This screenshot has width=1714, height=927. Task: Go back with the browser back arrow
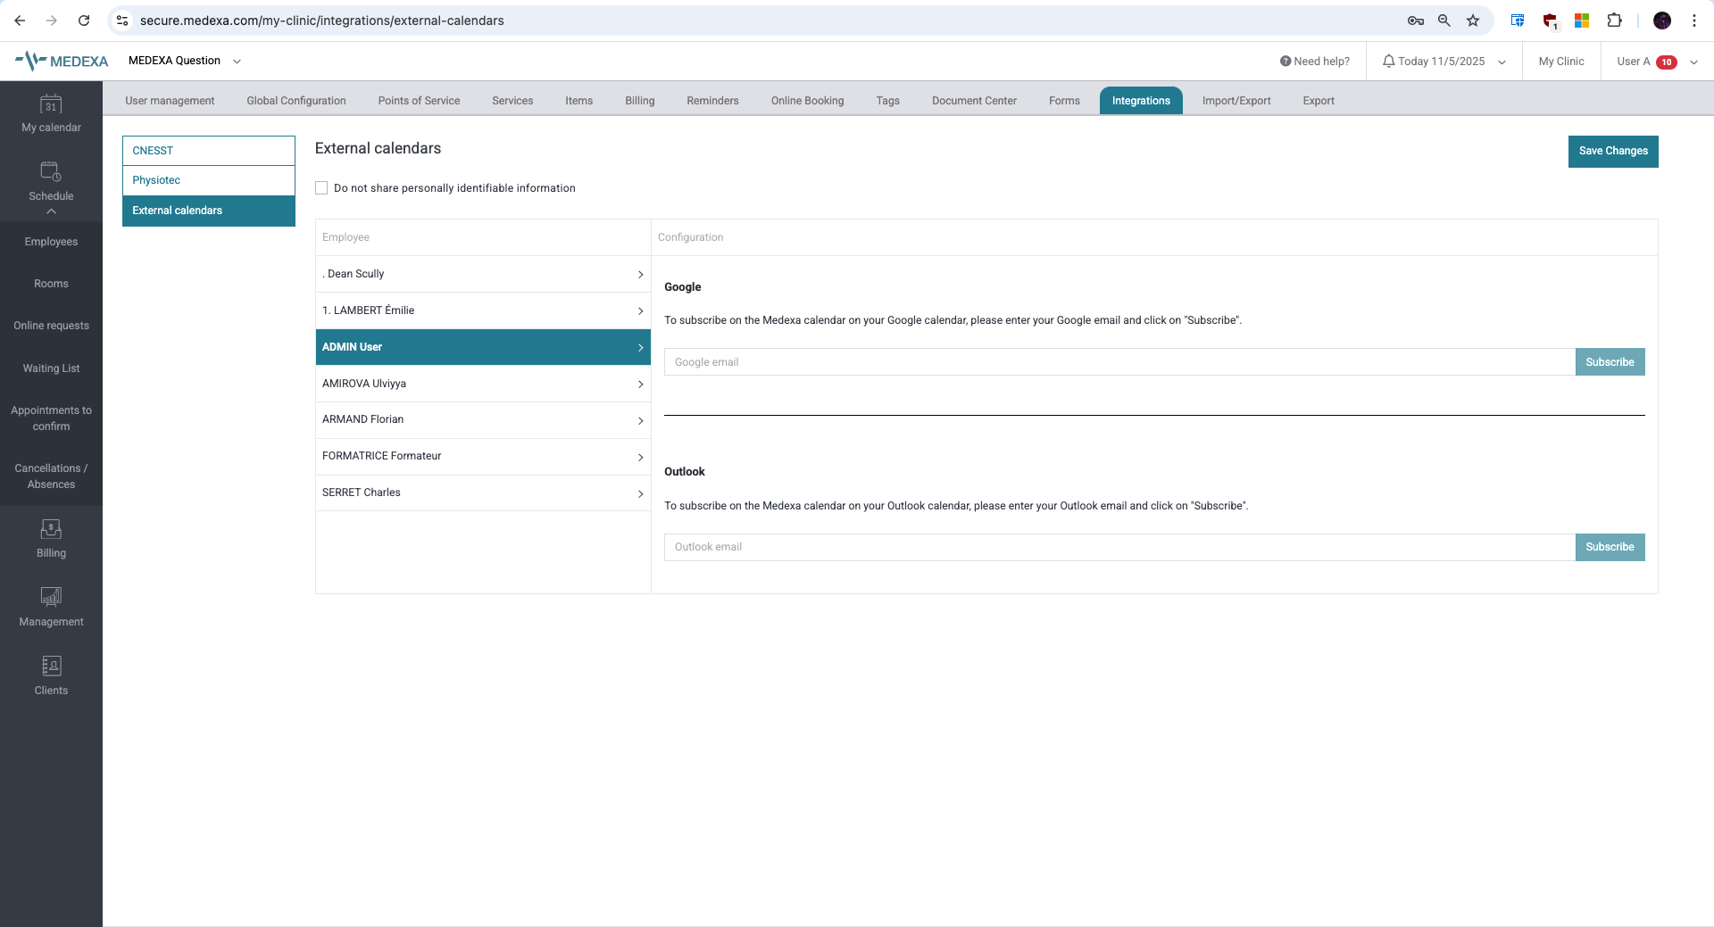(20, 21)
